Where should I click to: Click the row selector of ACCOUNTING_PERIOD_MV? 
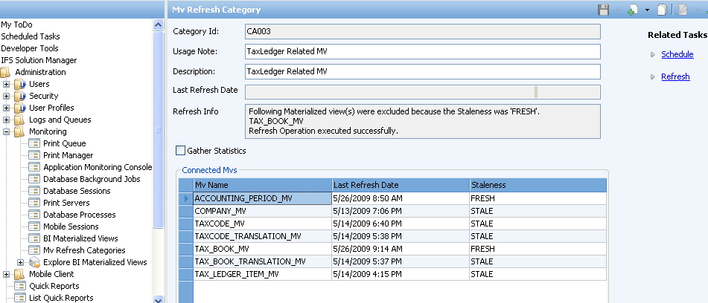pos(186,198)
